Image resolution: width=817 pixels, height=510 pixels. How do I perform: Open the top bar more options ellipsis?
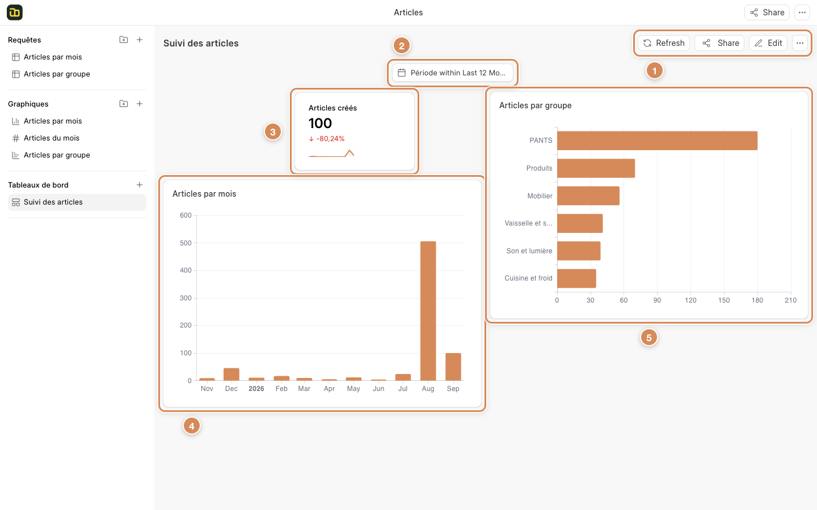pyautogui.click(x=802, y=12)
